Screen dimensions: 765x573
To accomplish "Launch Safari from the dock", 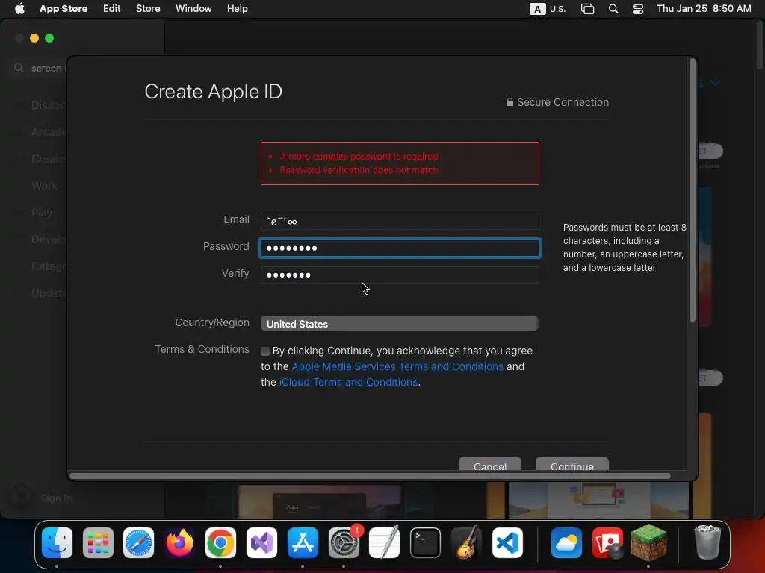I will tap(138, 542).
